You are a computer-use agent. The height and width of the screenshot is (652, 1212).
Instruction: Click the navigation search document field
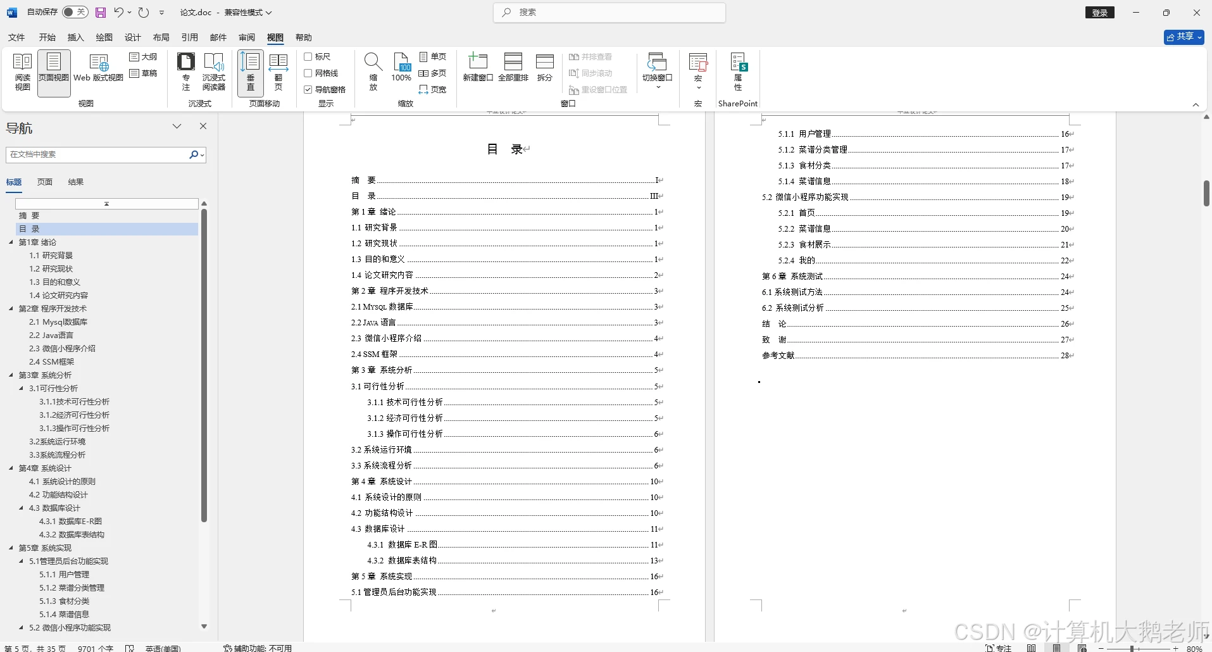point(98,154)
